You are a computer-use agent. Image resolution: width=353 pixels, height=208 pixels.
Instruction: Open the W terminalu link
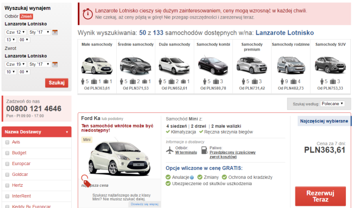pos(186,153)
